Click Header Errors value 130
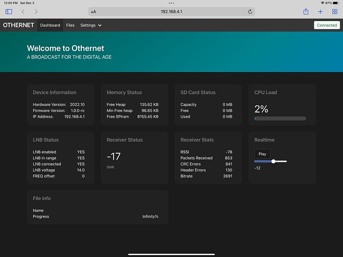 pyautogui.click(x=229, y=170)
